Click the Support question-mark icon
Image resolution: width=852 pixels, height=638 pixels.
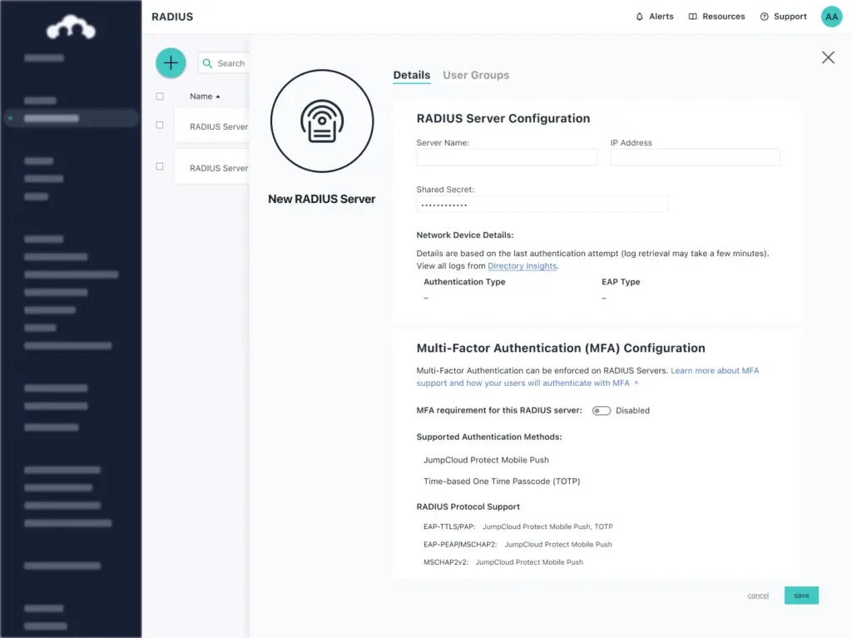coord(764,17)
